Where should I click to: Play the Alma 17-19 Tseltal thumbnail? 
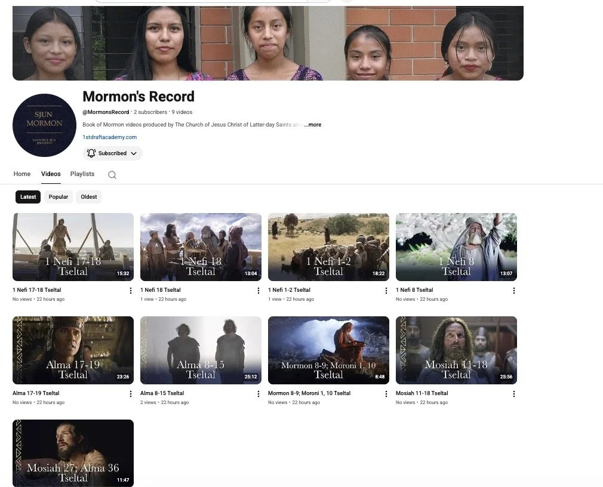[x=73, y=350]
